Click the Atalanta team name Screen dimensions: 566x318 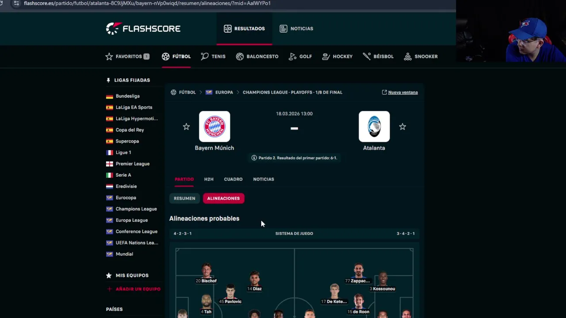(x=374, y=148)
